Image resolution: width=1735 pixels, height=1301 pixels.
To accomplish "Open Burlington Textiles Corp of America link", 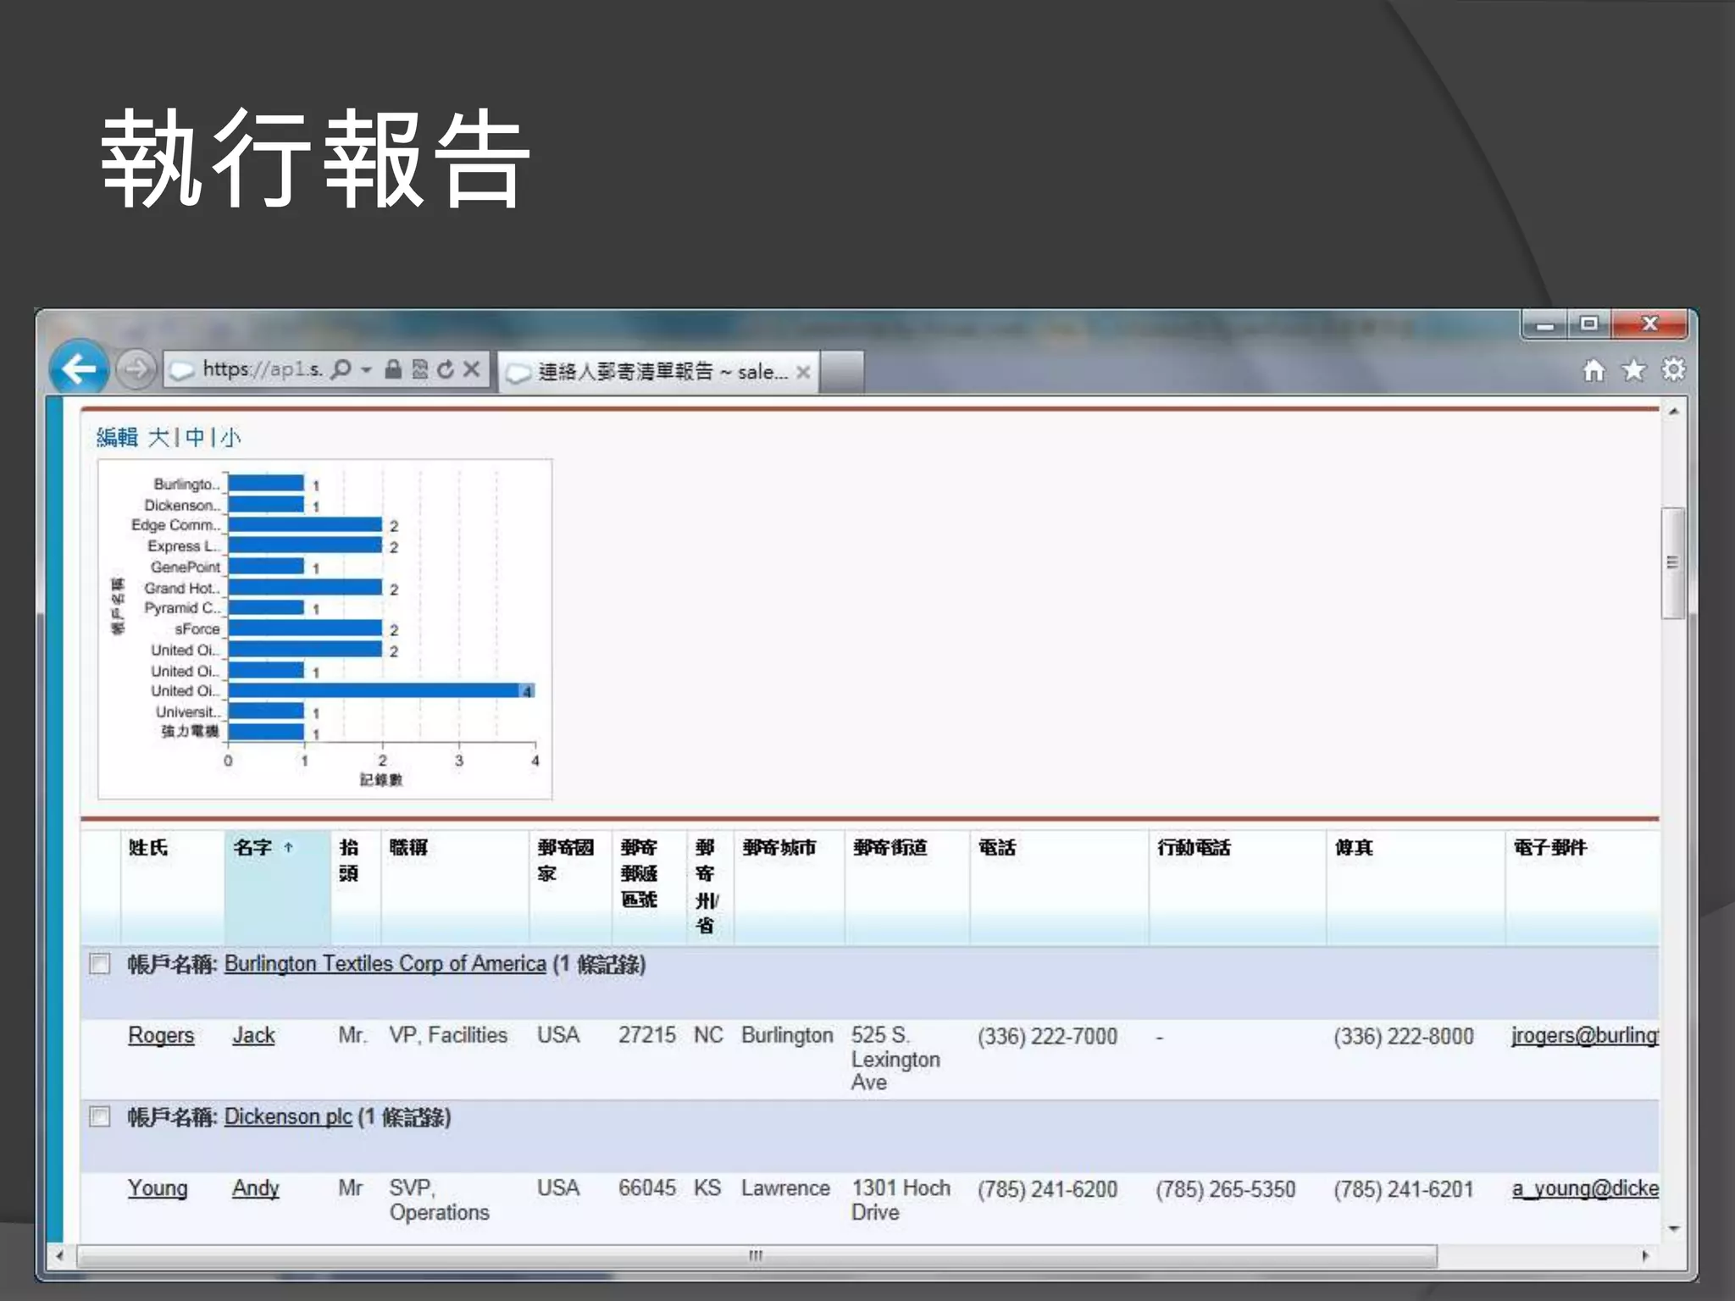I will (x=385, y=964).
